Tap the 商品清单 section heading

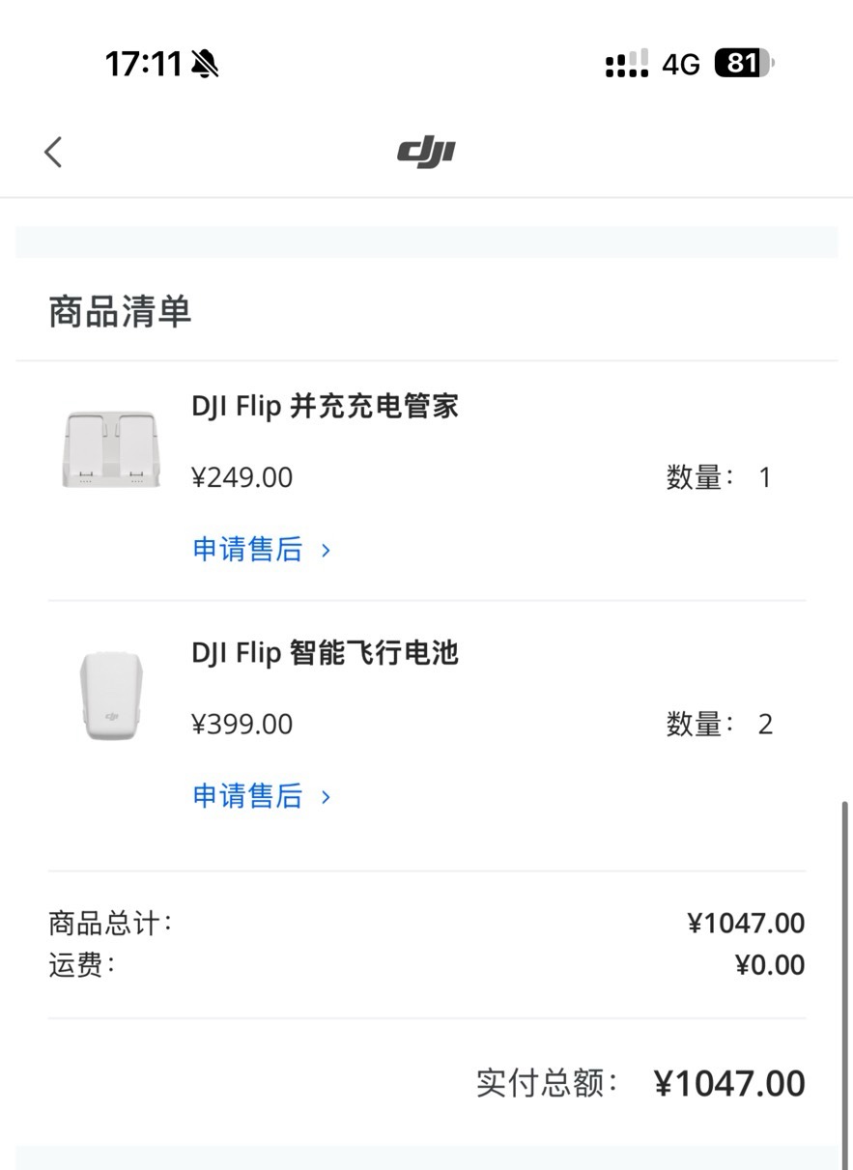coord(120,312)
